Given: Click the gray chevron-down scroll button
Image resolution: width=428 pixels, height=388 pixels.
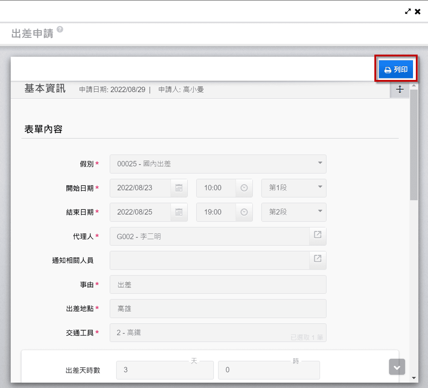Looking at the screenshot, I should pyautogui.click(x=397, y=367).
